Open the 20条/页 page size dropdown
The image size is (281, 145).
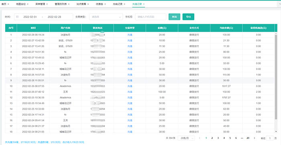[186, 138]
